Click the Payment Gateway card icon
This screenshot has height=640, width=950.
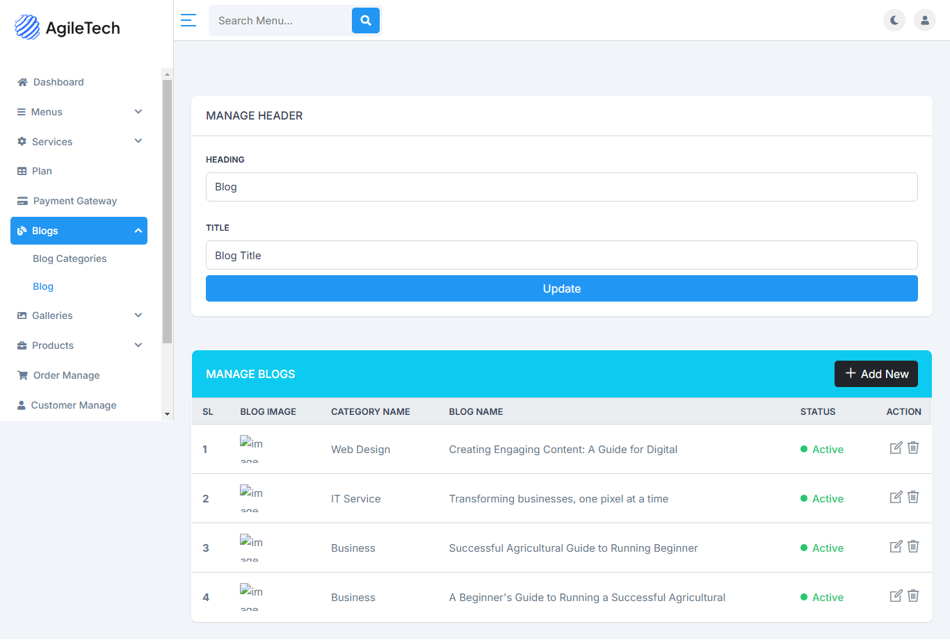pyautogui.click(x=22, y=201)
